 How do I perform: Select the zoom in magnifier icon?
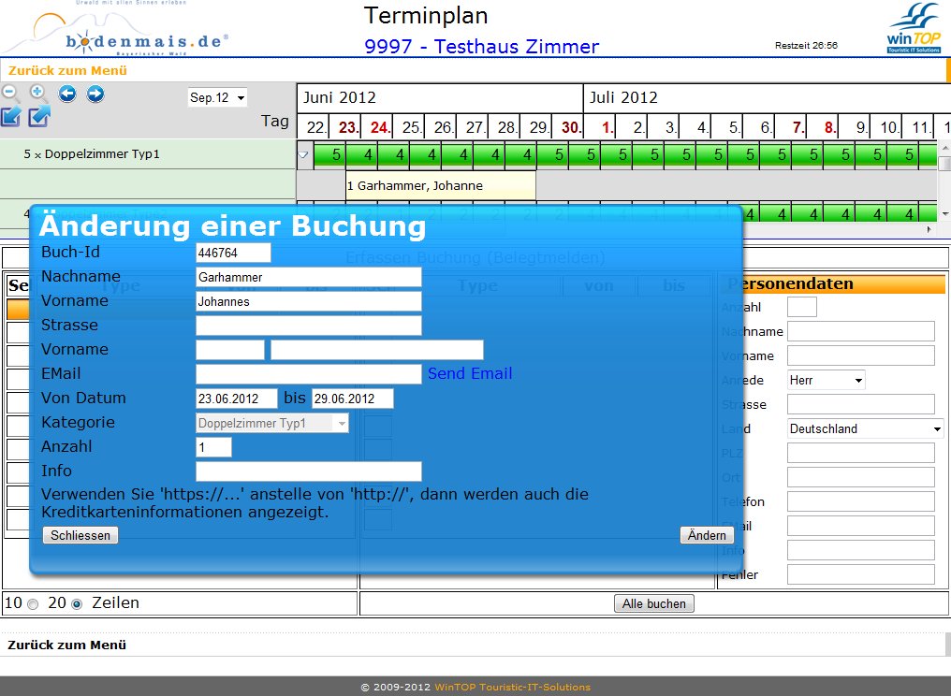(x=37, y=91)
